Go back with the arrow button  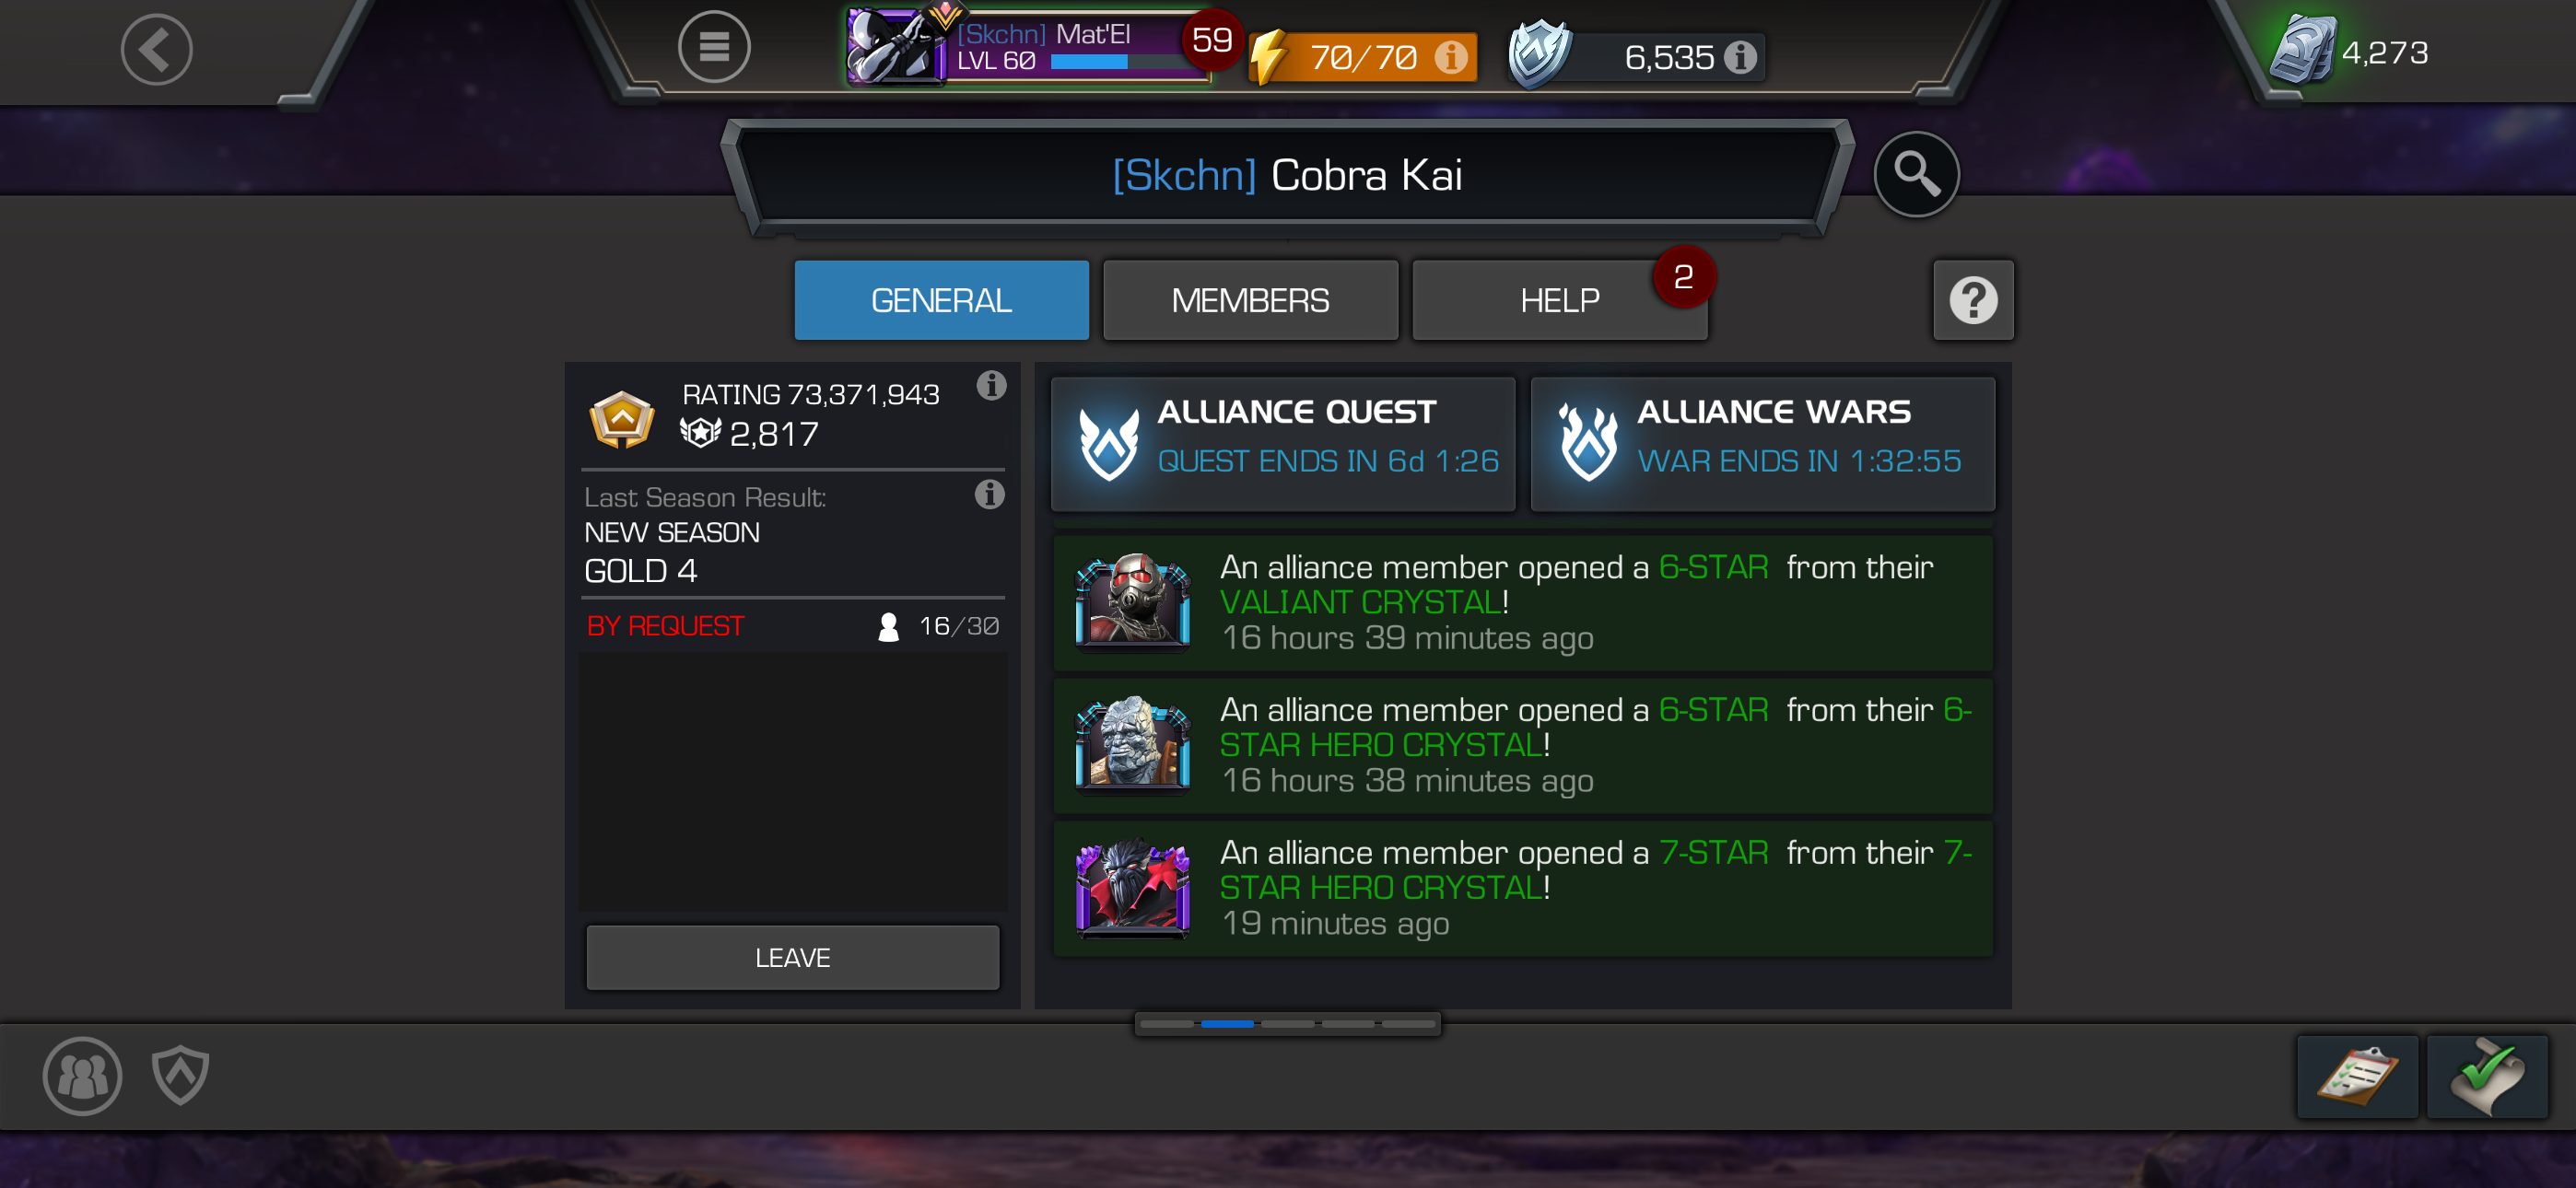(x=157, y=50)
